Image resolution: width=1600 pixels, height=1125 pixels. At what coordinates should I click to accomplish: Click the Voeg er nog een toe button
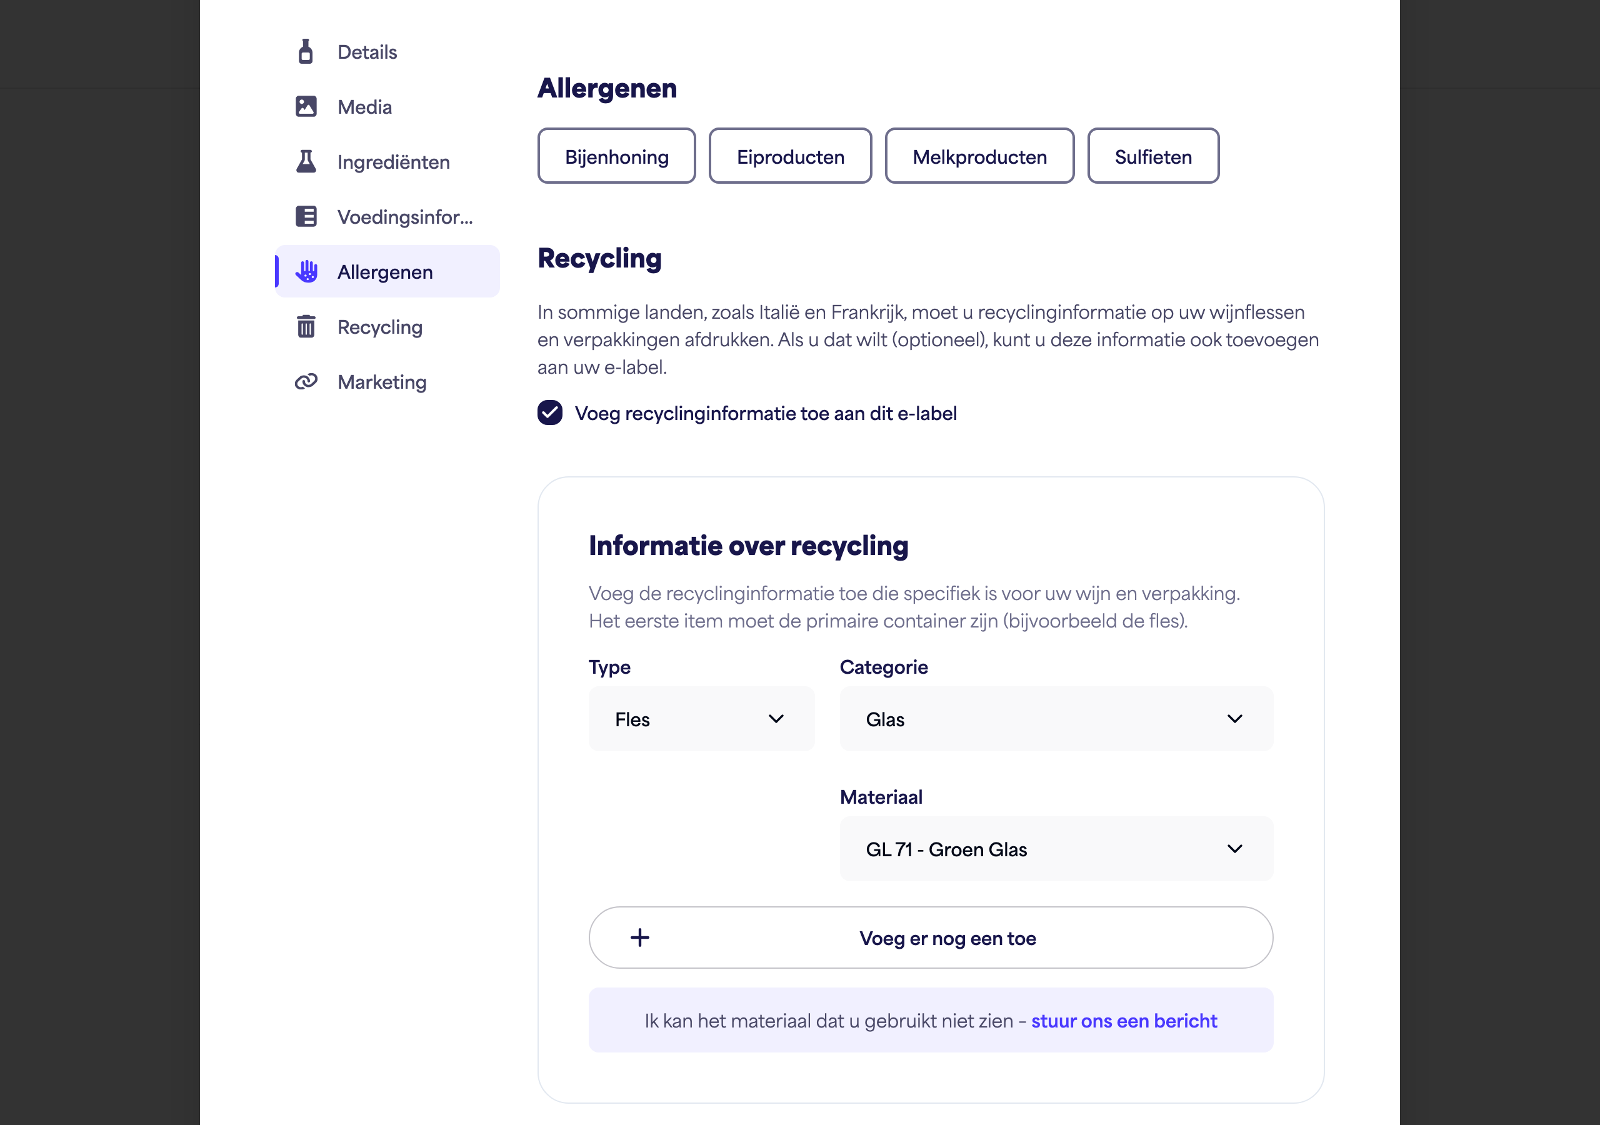(931, 937)
